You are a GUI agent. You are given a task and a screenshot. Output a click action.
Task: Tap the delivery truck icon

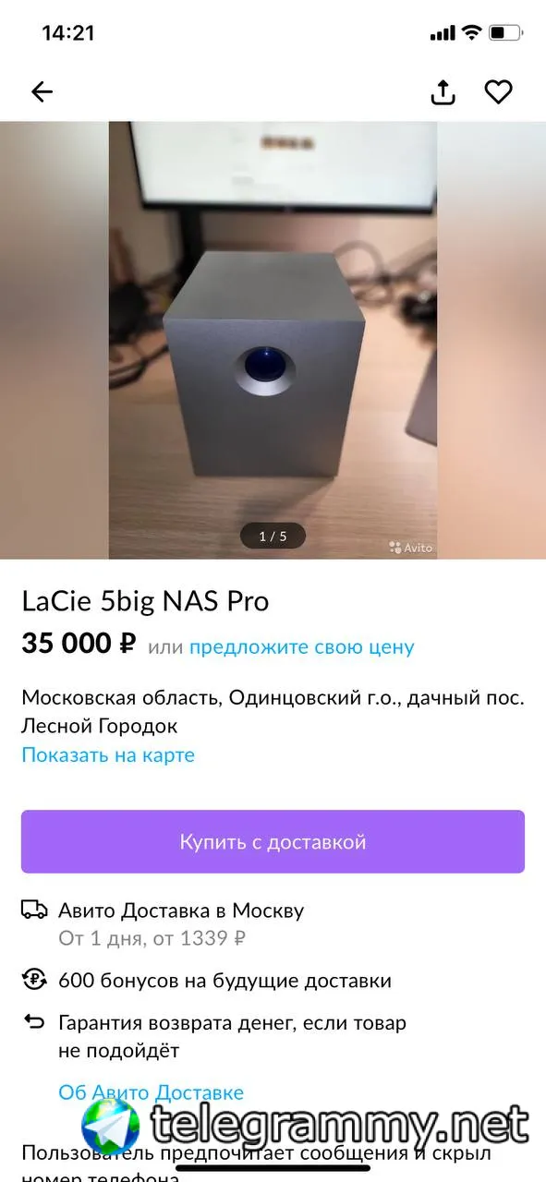pos(34,911)
